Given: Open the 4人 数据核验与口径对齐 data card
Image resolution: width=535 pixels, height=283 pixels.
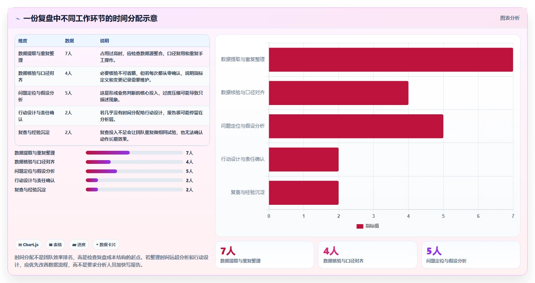Looking at the screenshot, I should tap(368, 255).
